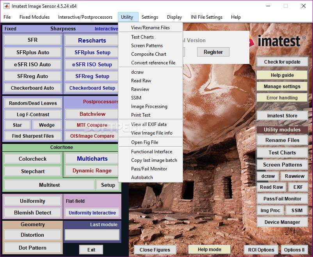
Task: Start the Stepchart module
Action: point(32,172)
